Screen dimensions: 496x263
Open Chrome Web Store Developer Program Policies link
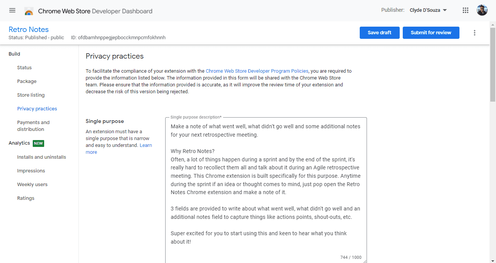[257, 71]
